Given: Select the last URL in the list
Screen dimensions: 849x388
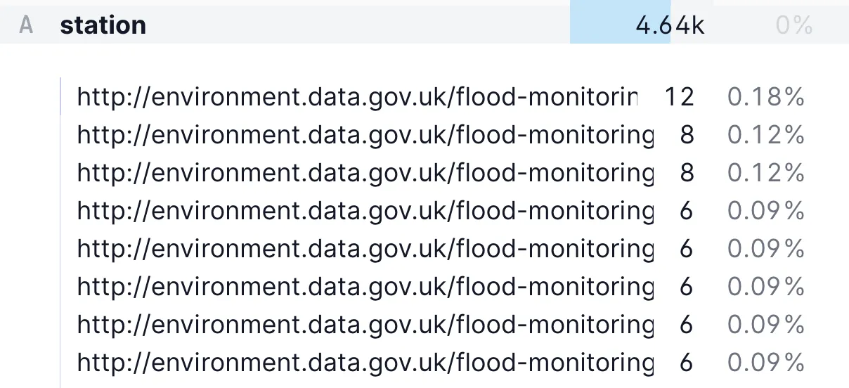Looking at the screenshot, I should (x=365, y=363).
